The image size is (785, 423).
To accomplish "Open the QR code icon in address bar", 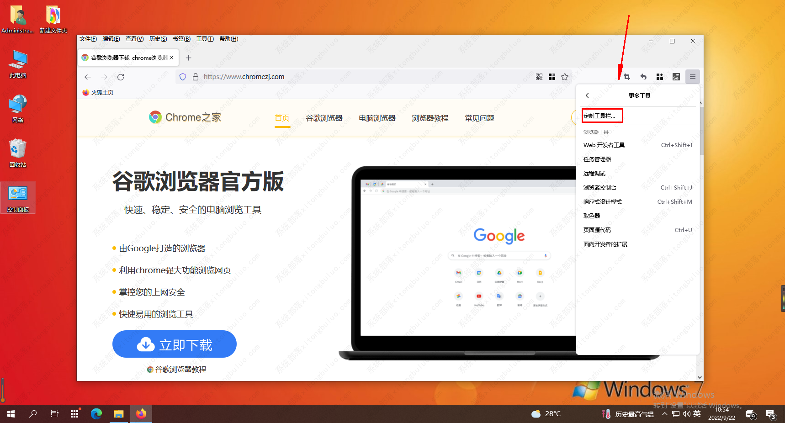I will 539,77.
